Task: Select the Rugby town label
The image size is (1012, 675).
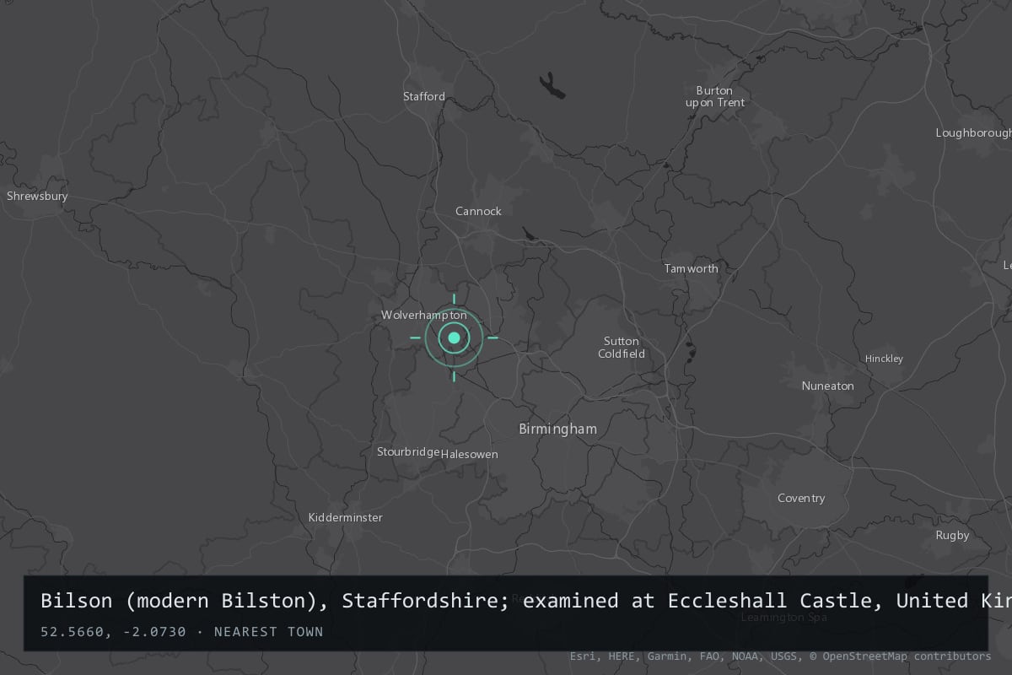Action: tap(952, 535)
